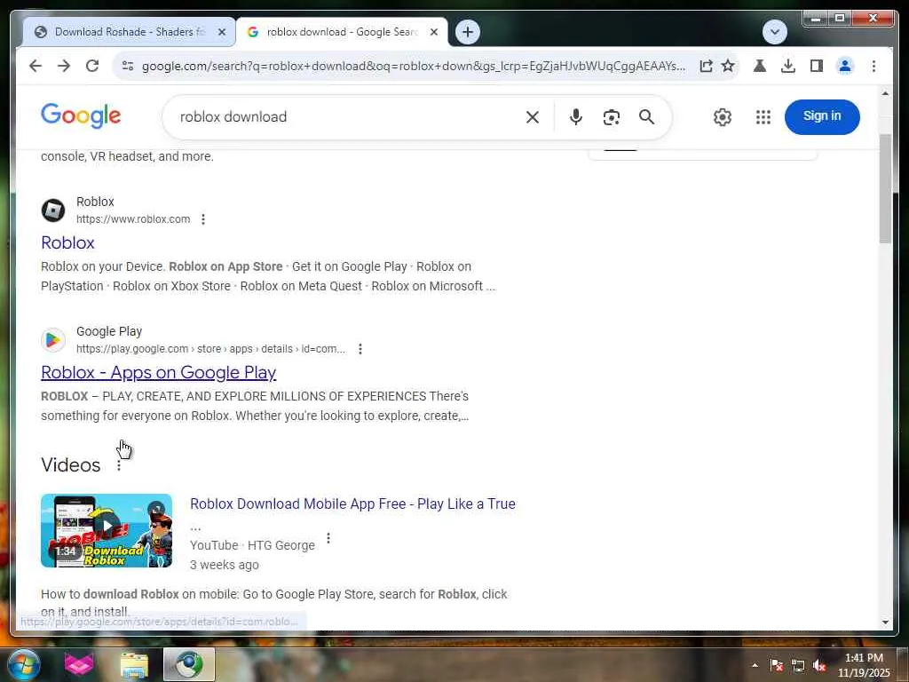Start voice search with the microphone
The width and height of the screenshot is (909, 682).
575,117
